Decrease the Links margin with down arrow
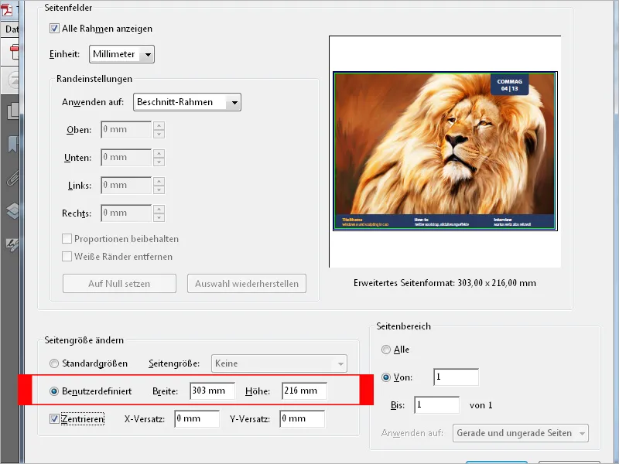 (x=159, y=189)
